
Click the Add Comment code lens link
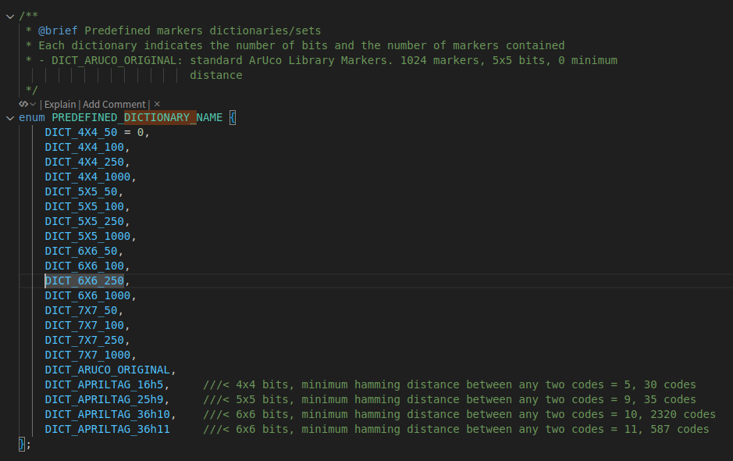114,104
